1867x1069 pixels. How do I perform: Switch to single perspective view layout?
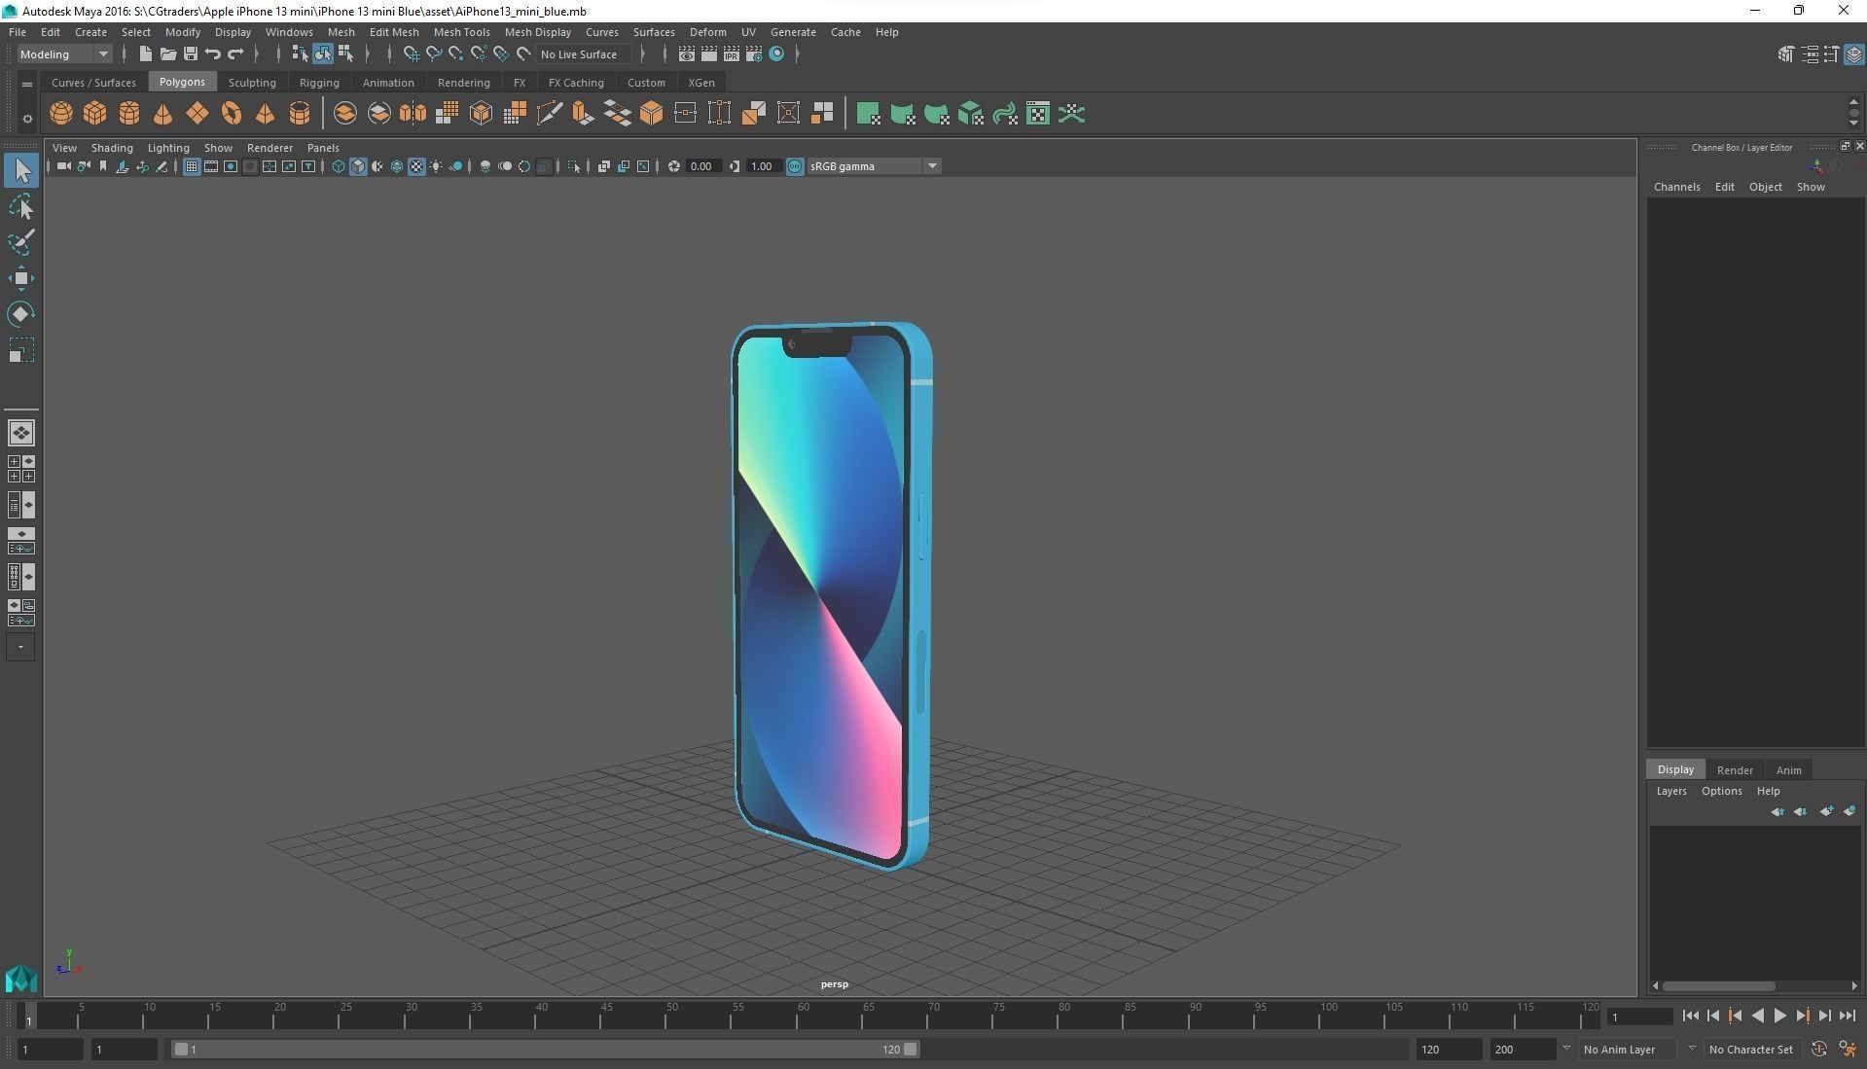(21, 433)
